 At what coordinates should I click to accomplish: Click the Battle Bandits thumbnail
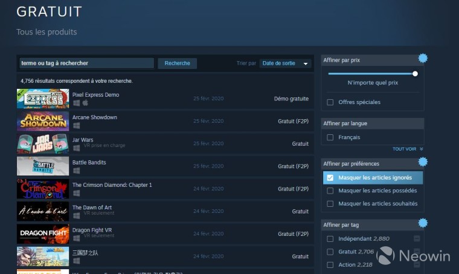(x=43, y=166)
